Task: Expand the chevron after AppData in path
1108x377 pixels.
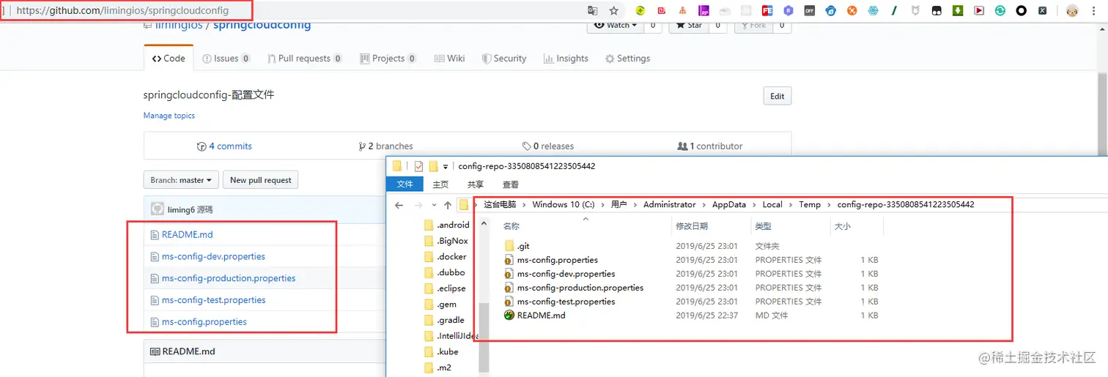Action: click(754, 205)
